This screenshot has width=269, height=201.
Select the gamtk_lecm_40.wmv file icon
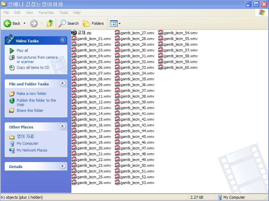(117, 108)
